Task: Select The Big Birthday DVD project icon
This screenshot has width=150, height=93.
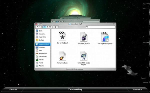Action: click(x=105, y=37)
